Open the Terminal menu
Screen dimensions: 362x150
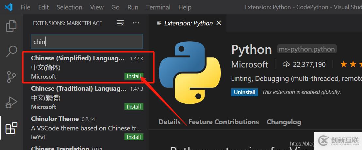(x=158, y=7)
